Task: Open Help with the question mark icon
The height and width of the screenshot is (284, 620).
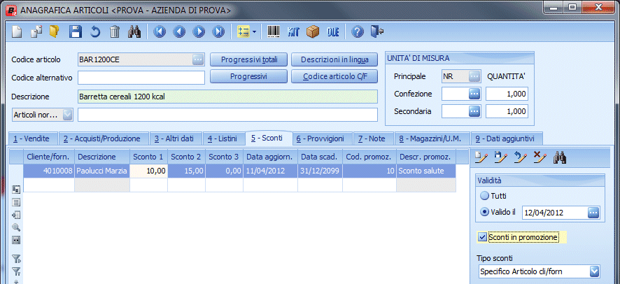Action: tap(358, 32)
